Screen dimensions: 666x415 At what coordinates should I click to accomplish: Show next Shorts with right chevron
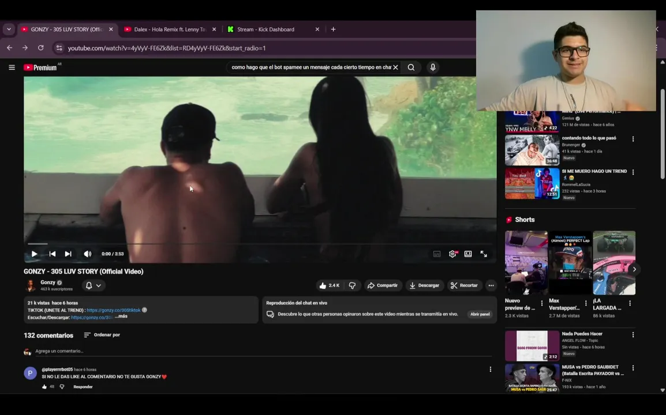(x=634, y=269)
